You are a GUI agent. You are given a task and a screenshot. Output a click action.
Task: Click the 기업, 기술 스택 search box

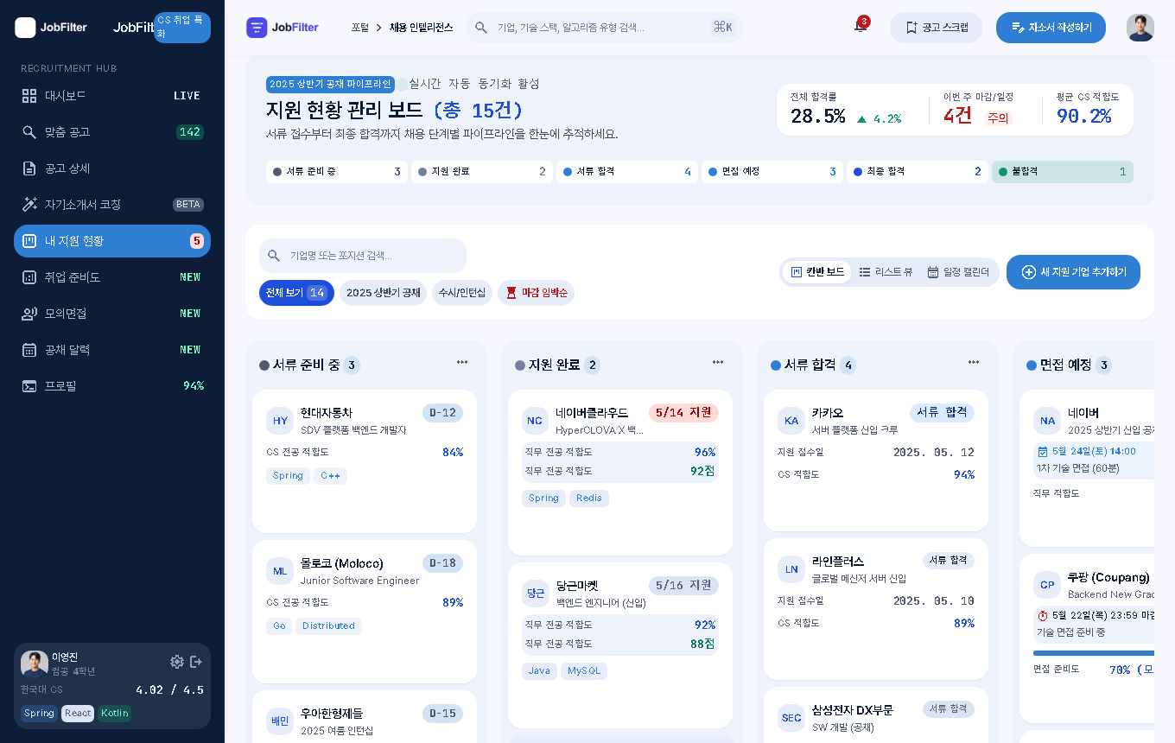(605, 28)
